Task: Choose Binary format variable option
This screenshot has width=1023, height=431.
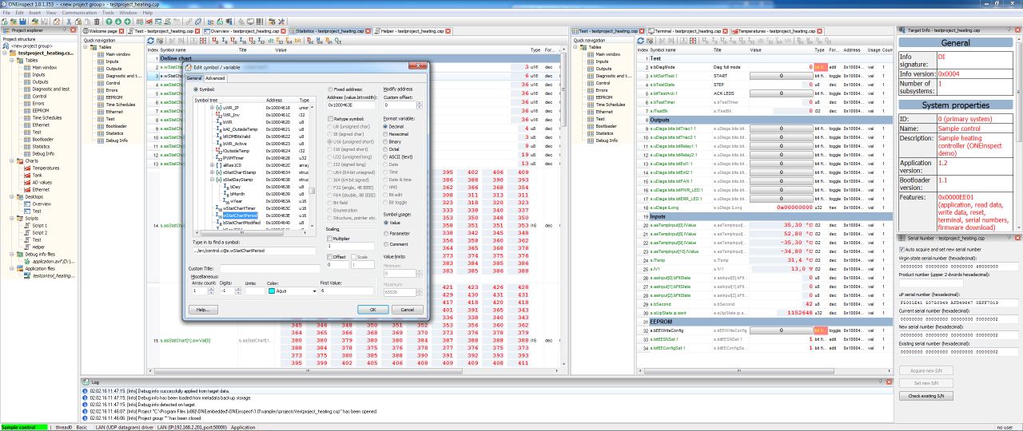Action: (385, 142)
